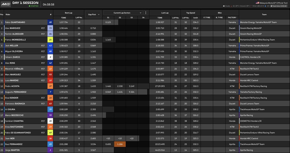The image size is (290, 153).
Task: Click the water drop humidity icon
Action: pyautogui.click(x=265, y=6)
